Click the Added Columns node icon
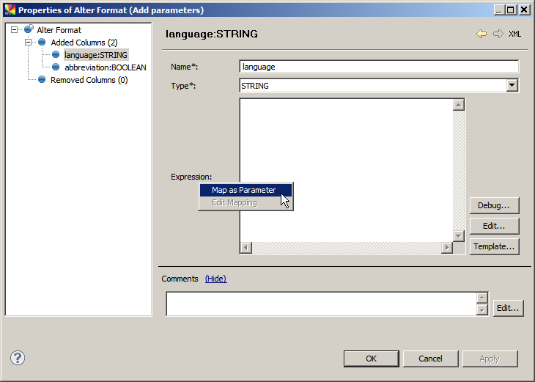Viewport: 535px width, 382px height. (42, 43)
